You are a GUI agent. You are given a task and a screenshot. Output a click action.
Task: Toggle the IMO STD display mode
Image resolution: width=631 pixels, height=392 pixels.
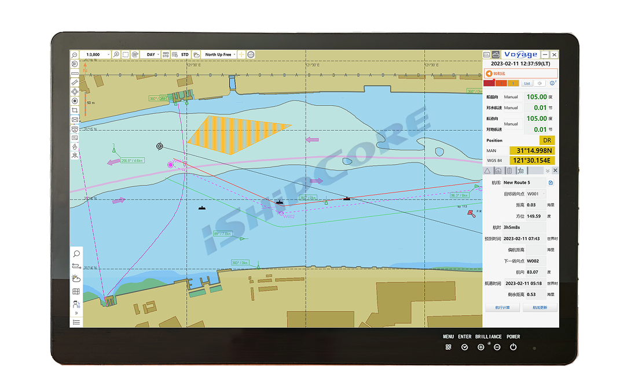166,54
